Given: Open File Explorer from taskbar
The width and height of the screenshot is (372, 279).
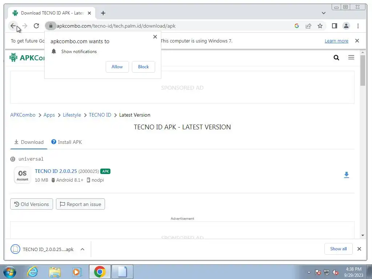Looking at the screenshot, I should click(55, 272).
